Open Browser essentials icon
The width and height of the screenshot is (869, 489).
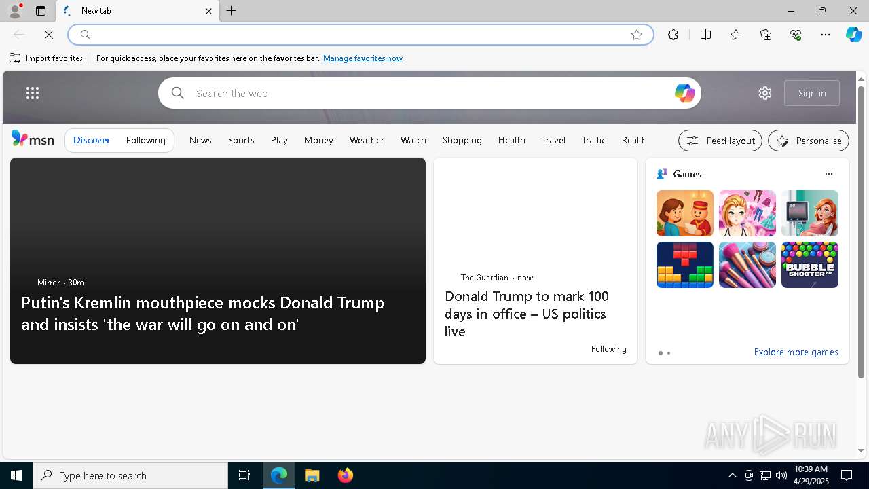796,35
